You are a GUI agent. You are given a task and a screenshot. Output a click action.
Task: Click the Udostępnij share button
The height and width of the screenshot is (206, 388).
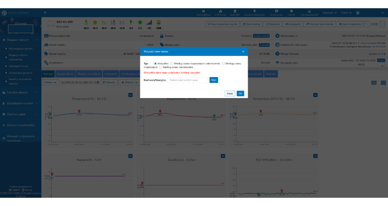point(293,24)
